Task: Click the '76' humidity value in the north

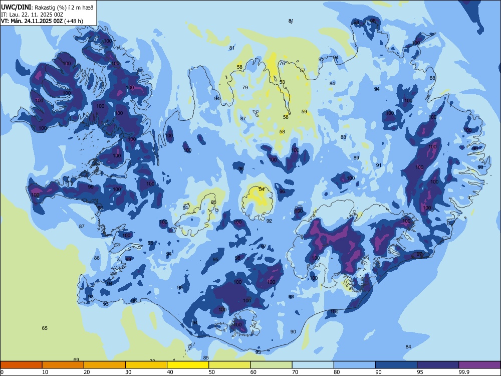Action: tap(282, 64)
